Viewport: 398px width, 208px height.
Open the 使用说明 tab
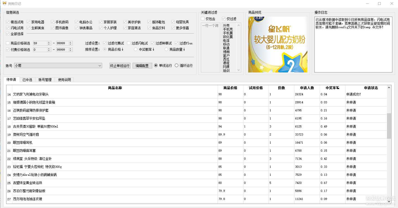[64, 79]
